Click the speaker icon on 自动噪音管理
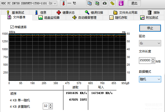Screen dimensions: 165x112 (74, 17)
